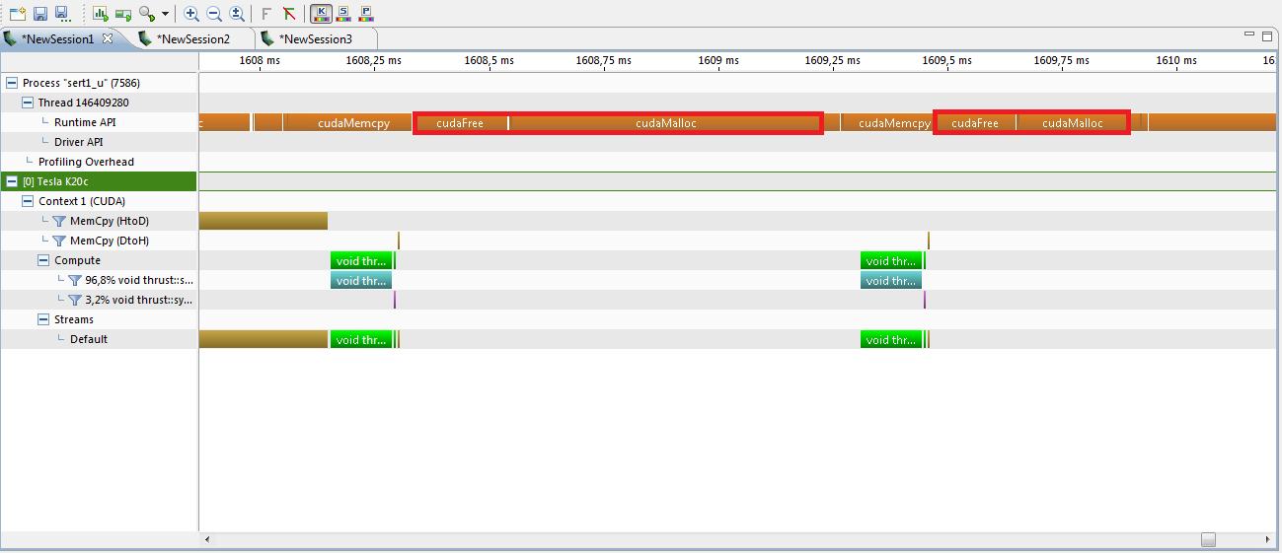Toggle the K kernel color mode button

coord(321,14)
